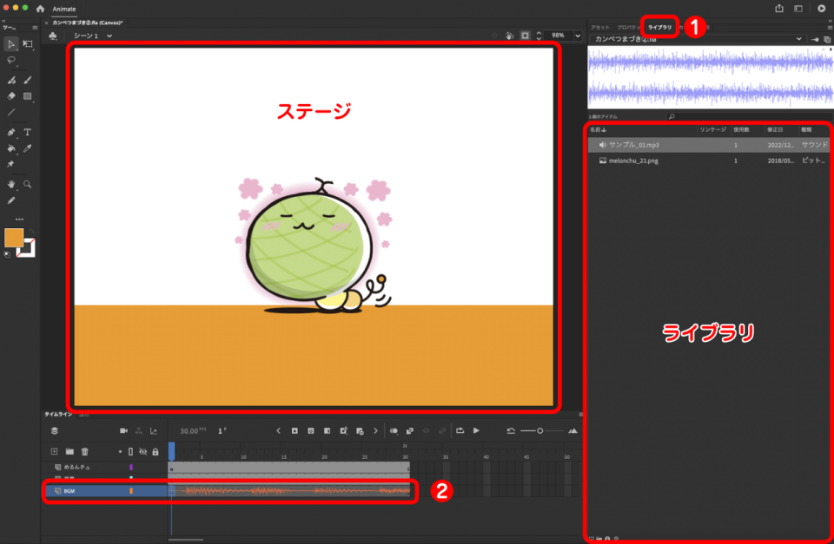Select the Eraser tool

(11, 96)
